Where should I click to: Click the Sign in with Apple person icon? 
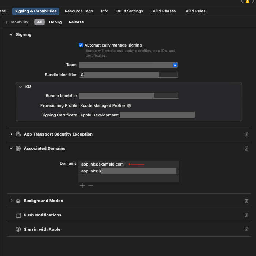[18, 229]
